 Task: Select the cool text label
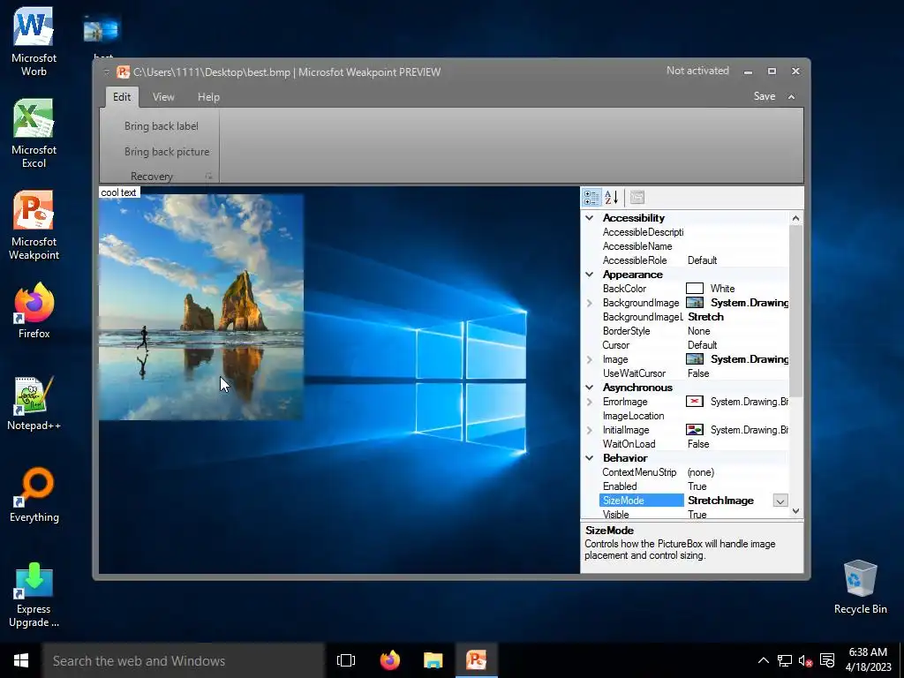[119, 192]
